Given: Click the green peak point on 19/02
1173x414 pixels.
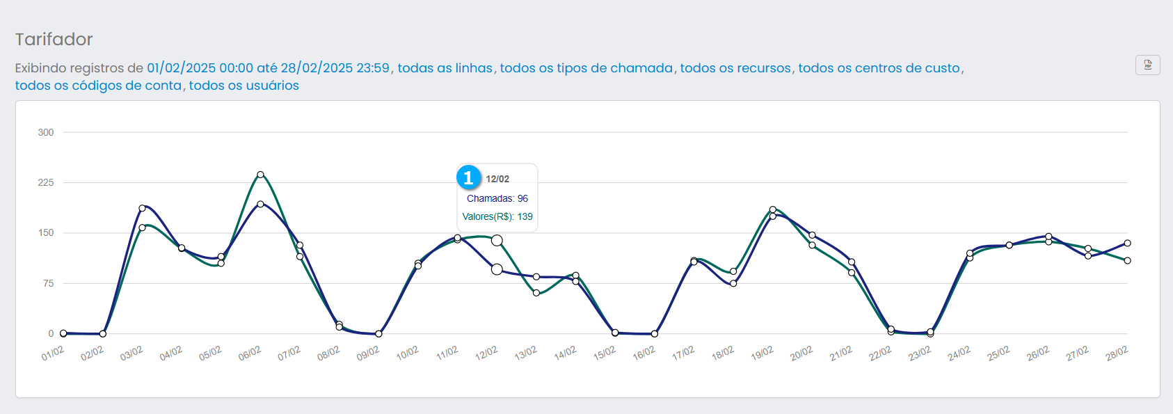Looking at the screenshot, I should coord(773,209).
